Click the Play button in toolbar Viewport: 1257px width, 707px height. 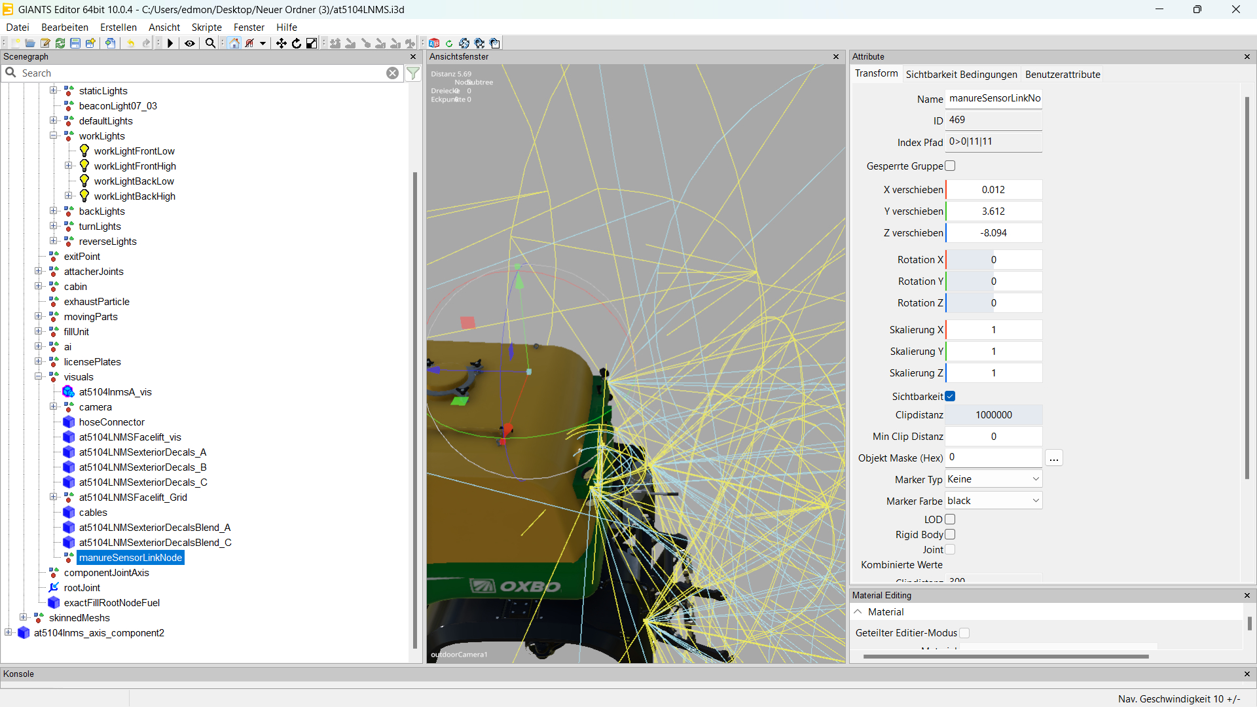[170, 43]
